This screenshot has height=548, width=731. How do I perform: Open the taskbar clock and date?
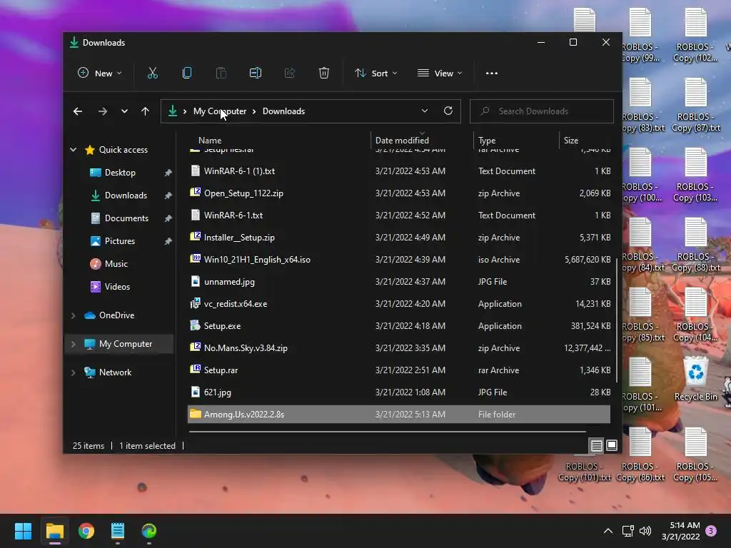point(680,531)
